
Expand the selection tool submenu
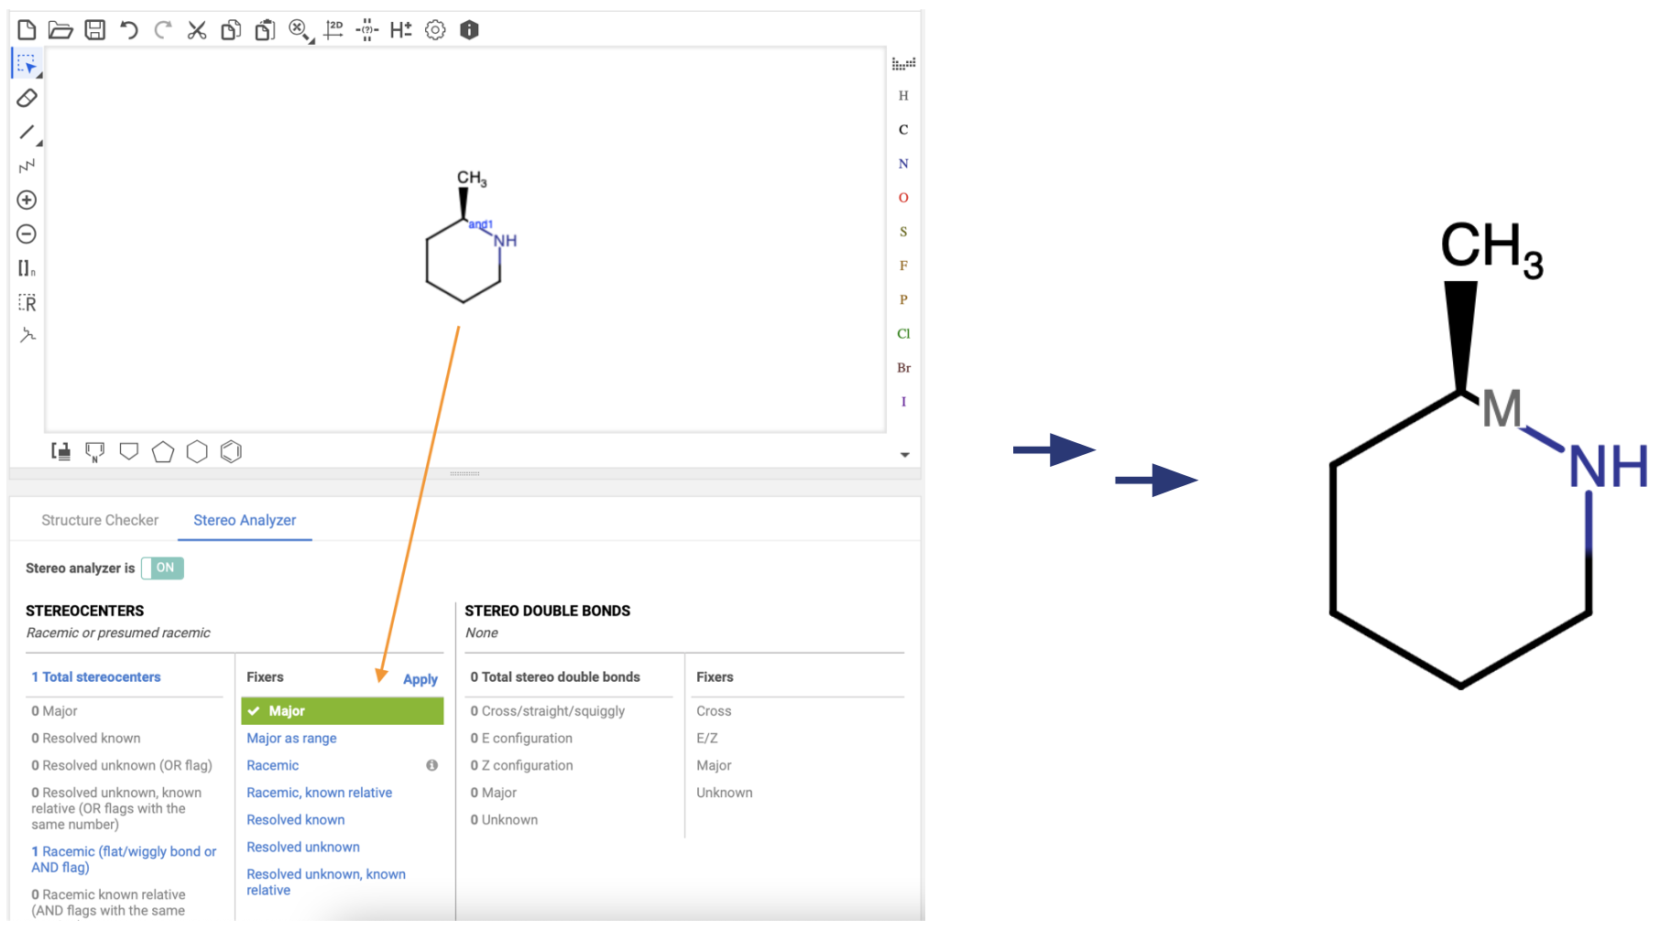pyautogui.click(x=38, y=75)
